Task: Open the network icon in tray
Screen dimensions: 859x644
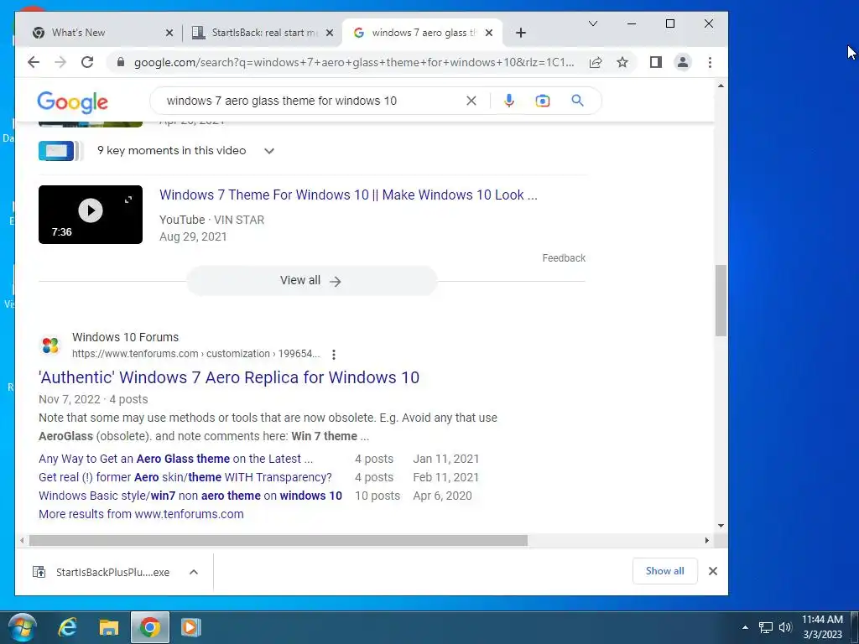Action: (765, 627)
